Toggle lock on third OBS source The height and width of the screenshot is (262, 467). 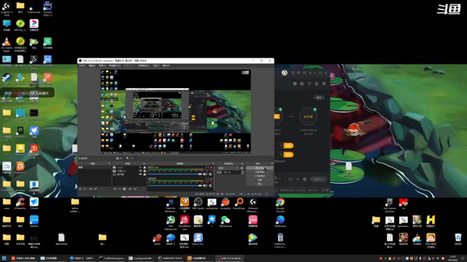(145, 174)
